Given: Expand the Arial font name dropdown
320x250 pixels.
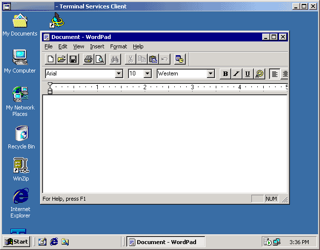Looking at the screenshot, I should pyautogui.click(x=119, y=73).
